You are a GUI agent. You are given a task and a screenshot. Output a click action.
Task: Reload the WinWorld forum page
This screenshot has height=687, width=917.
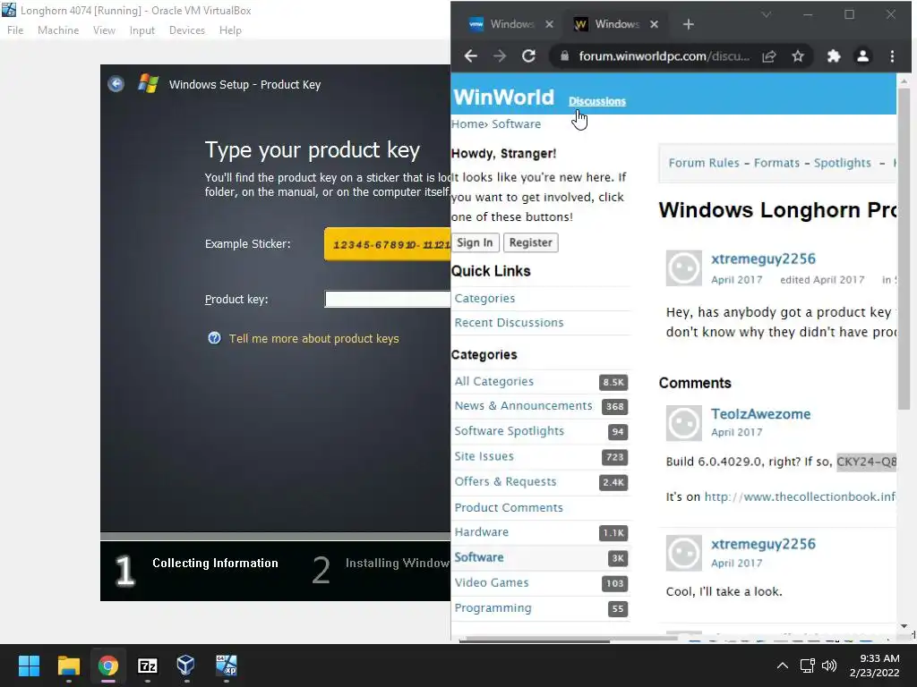click(528, 56)
